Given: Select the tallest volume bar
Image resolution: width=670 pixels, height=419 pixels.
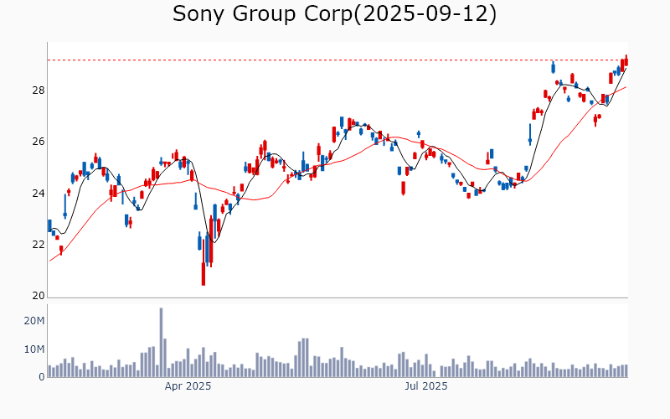Looking at the screenshot, I should pyautogui.click(x=161, y=342).
